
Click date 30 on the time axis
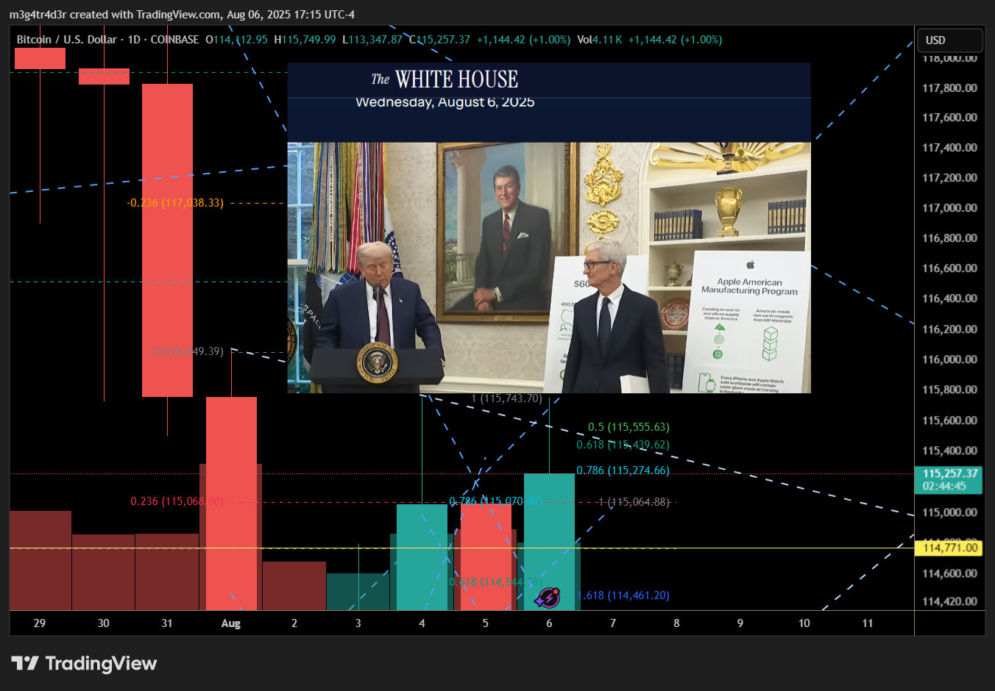[x=104, y=623]
